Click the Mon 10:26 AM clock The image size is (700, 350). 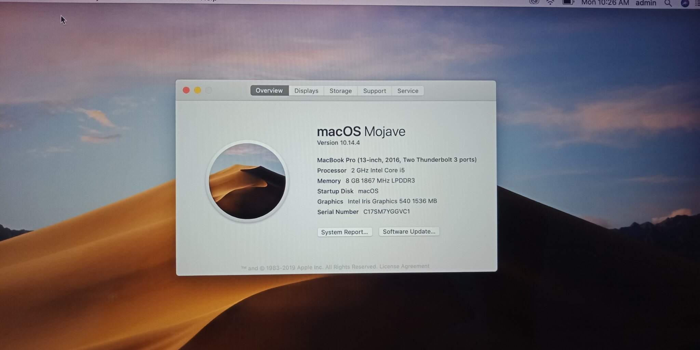click(x=605, y=3)
